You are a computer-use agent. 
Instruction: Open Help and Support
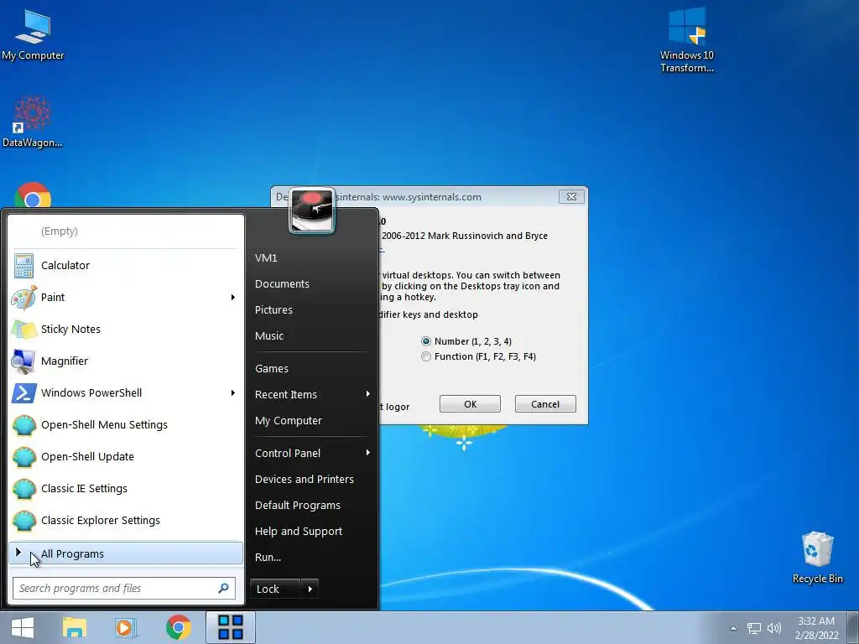(299, 531)
